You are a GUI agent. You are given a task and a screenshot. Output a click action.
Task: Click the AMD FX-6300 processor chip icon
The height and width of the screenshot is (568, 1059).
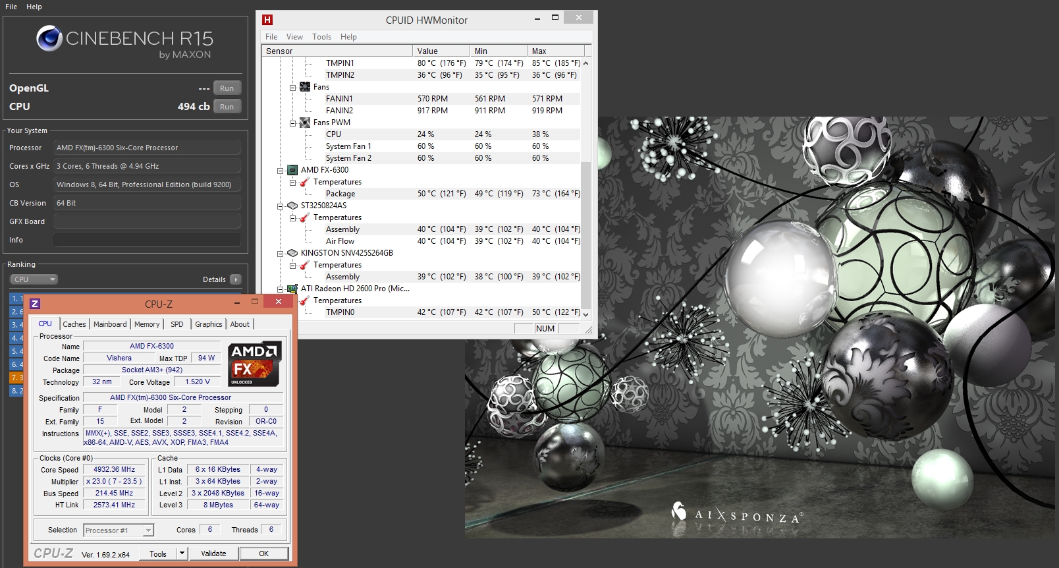coord(292,170)
